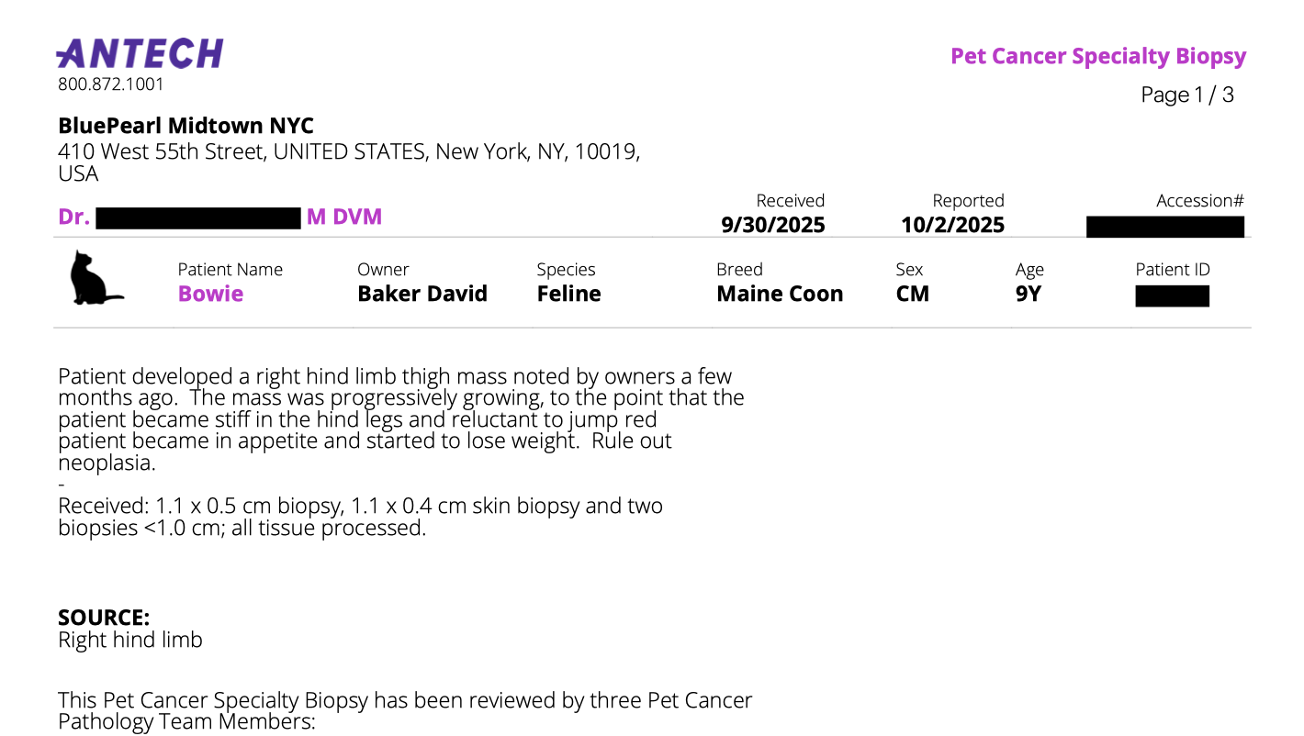This screenshot has height=736, width=1304.
Task: Click the SOURCE: section heading
Action: coord(103,618)
